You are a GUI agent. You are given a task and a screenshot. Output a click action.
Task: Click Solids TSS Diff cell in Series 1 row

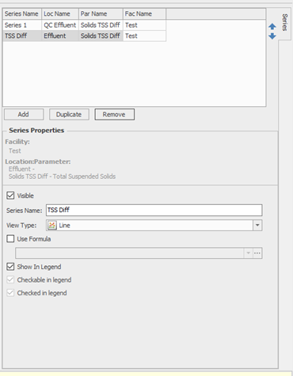101,25
